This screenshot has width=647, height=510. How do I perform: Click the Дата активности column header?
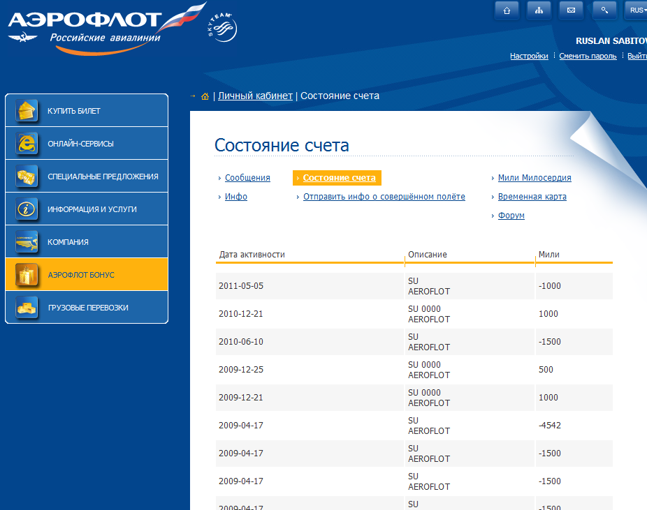click(x=252, y=255)
